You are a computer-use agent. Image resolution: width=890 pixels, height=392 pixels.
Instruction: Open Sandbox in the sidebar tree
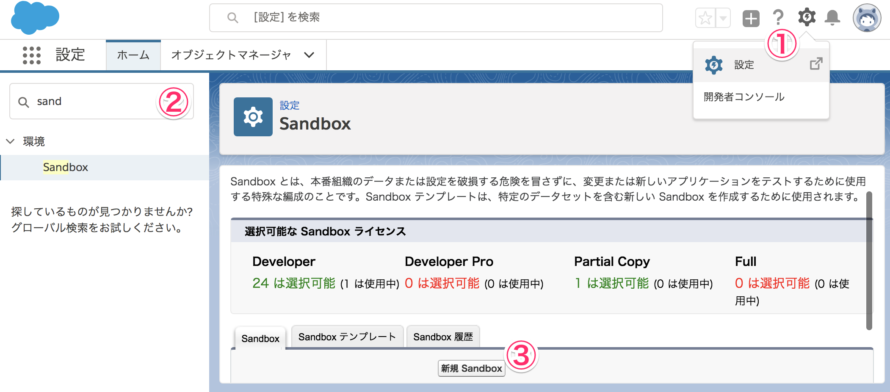tap(66, 167)
